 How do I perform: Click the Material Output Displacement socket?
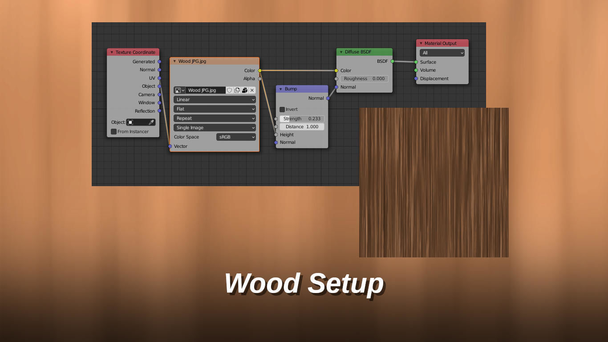pos(416,79)
